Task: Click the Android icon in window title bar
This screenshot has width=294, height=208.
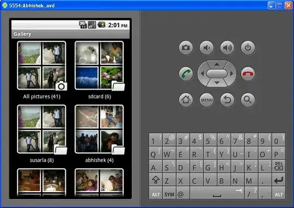Action: (5, 5)
